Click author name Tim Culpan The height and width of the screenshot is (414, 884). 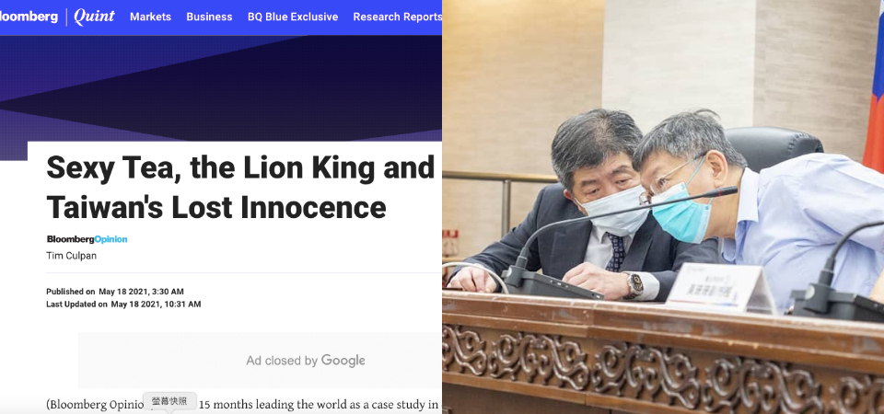[71, 256]
